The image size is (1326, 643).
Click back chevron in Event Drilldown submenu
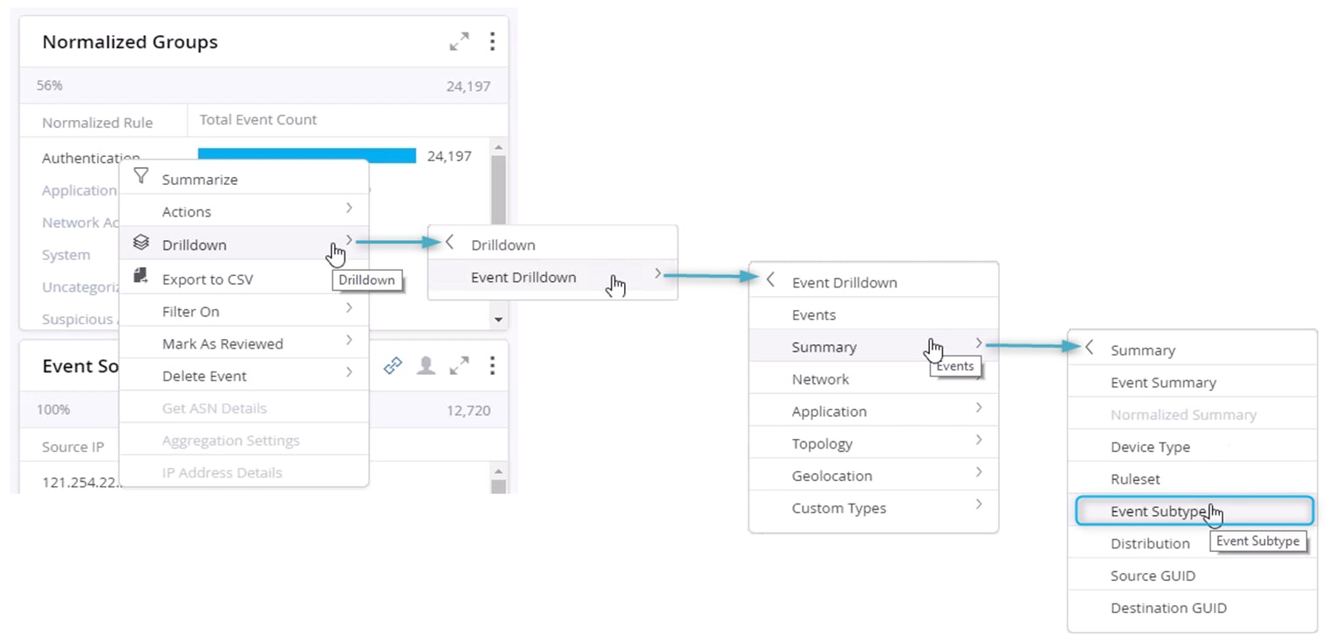[x=770, y=281]
